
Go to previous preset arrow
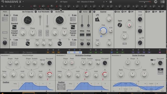coord(104,2)
